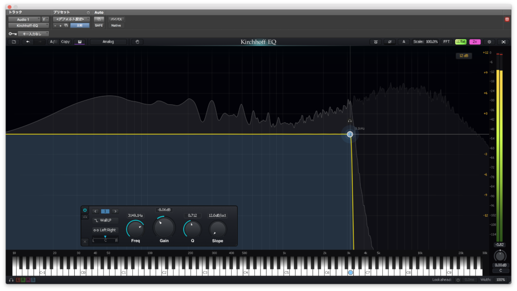Select the band 1 node on the EQ curve
This screenshot has height=291, width=517.
[350, 134]
